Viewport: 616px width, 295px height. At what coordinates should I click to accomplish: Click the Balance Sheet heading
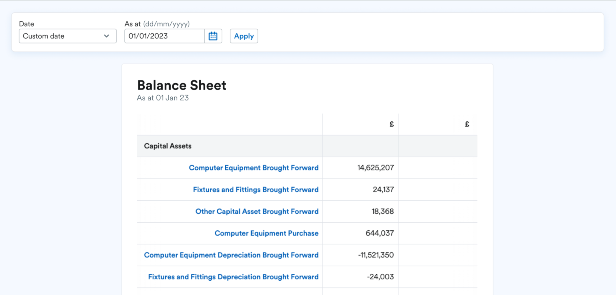(182, 86)
